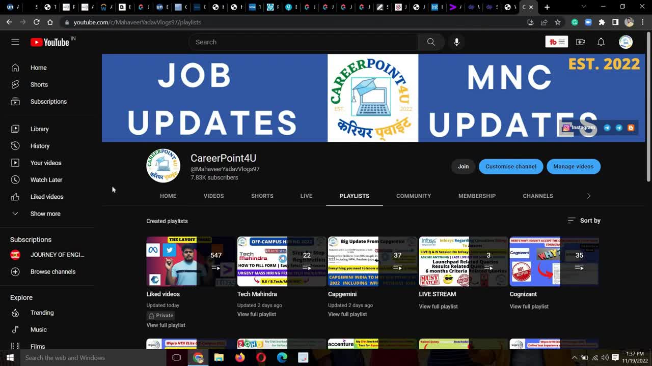
Task: Switch to the SHORTS channel tab
Action: tap(262, 196)
